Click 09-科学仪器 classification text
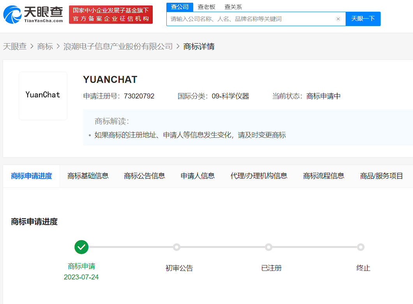413x304 pixels. point(231,96)
